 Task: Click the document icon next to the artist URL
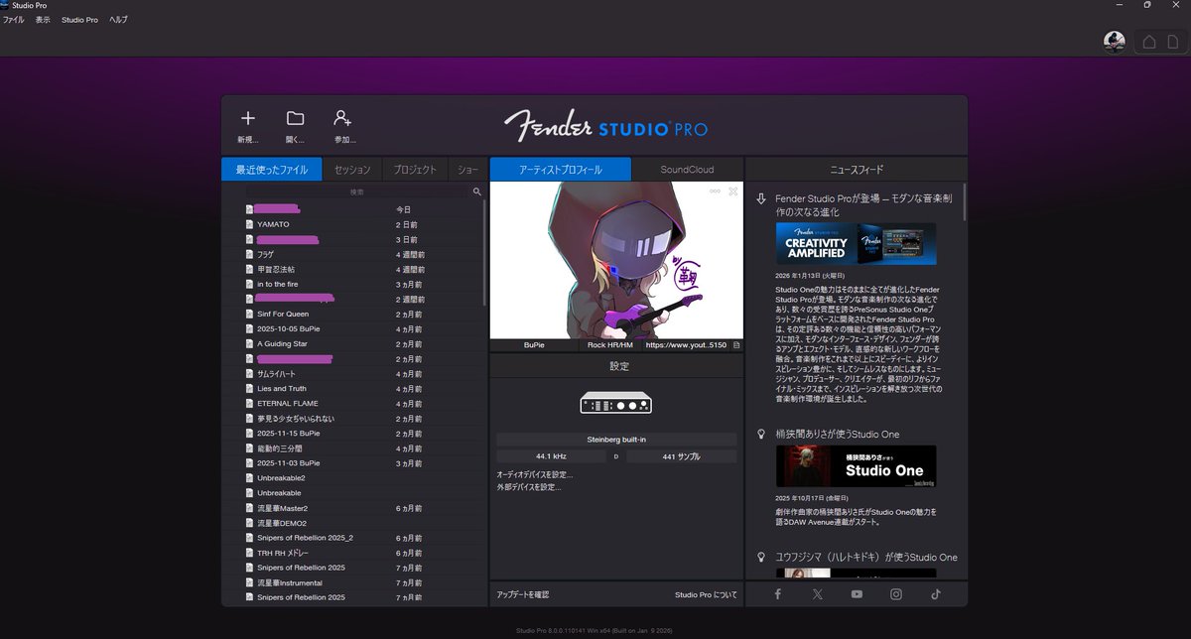pos(737,345)
